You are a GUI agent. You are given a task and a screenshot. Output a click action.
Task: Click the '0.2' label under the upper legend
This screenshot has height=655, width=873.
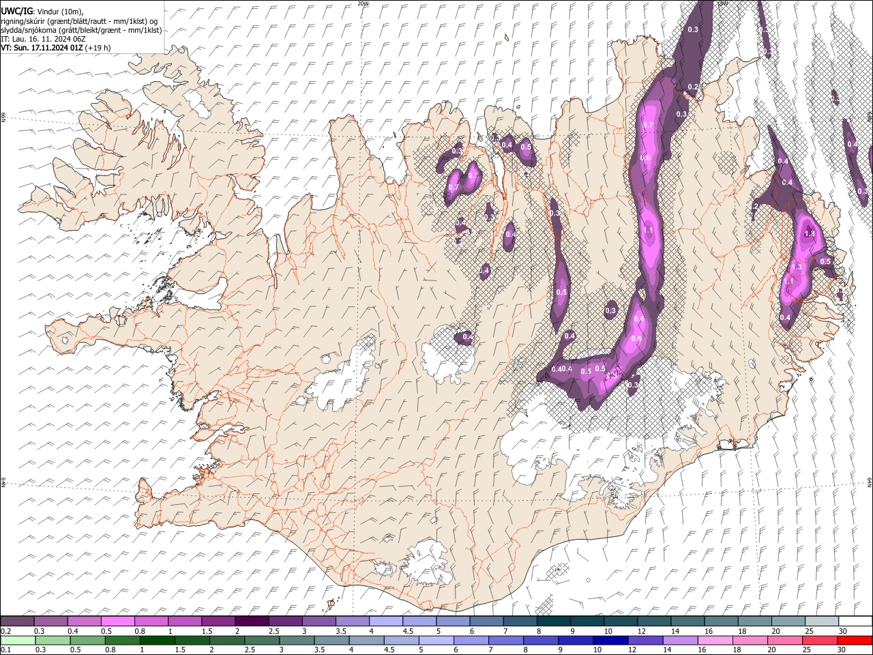pos(5,631)
